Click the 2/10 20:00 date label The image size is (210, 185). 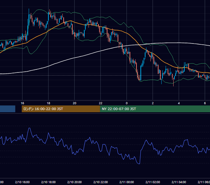click(x=74, y=182)
